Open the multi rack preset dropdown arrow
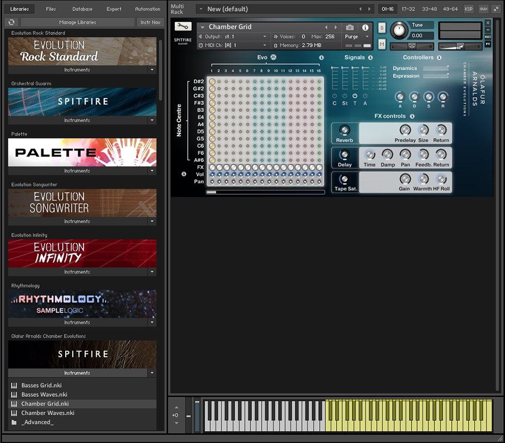Image resolution: width=505 pixels, height=443 pixels. coord(201,9)
